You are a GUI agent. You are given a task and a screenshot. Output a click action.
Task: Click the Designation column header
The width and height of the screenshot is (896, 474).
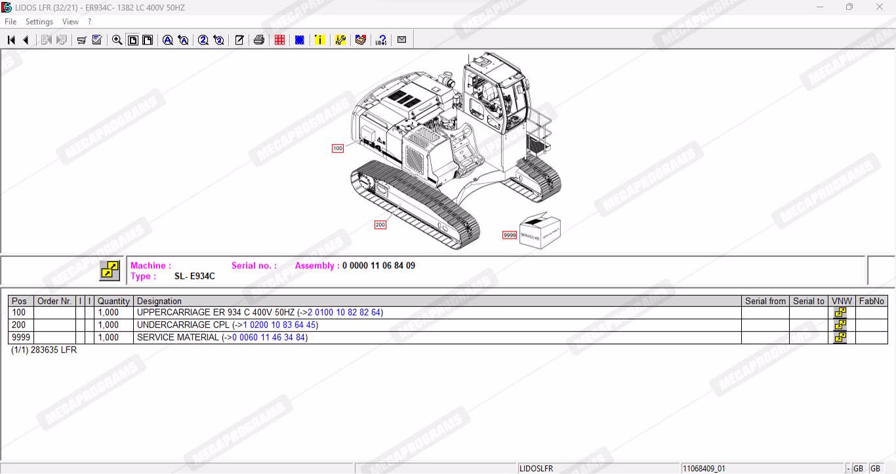[x=438, y=301]
